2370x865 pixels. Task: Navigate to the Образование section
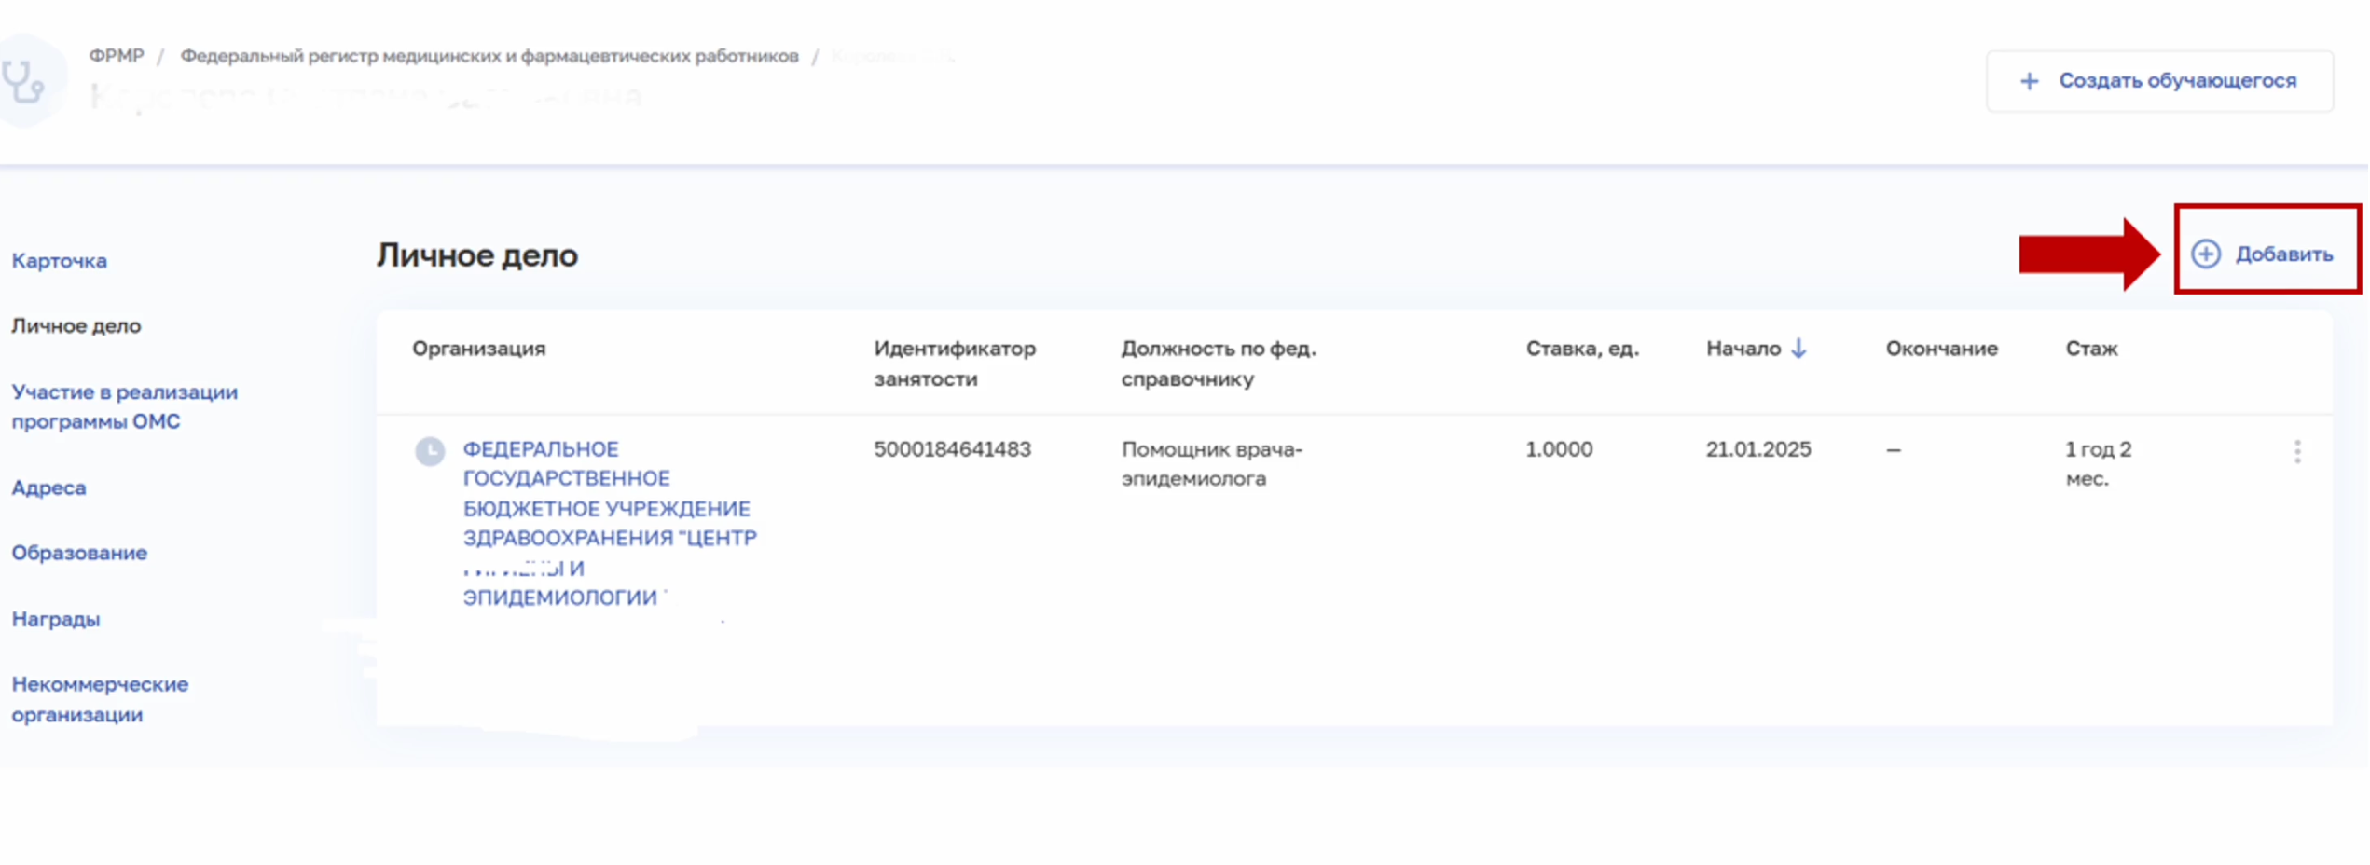click(79, 553)
